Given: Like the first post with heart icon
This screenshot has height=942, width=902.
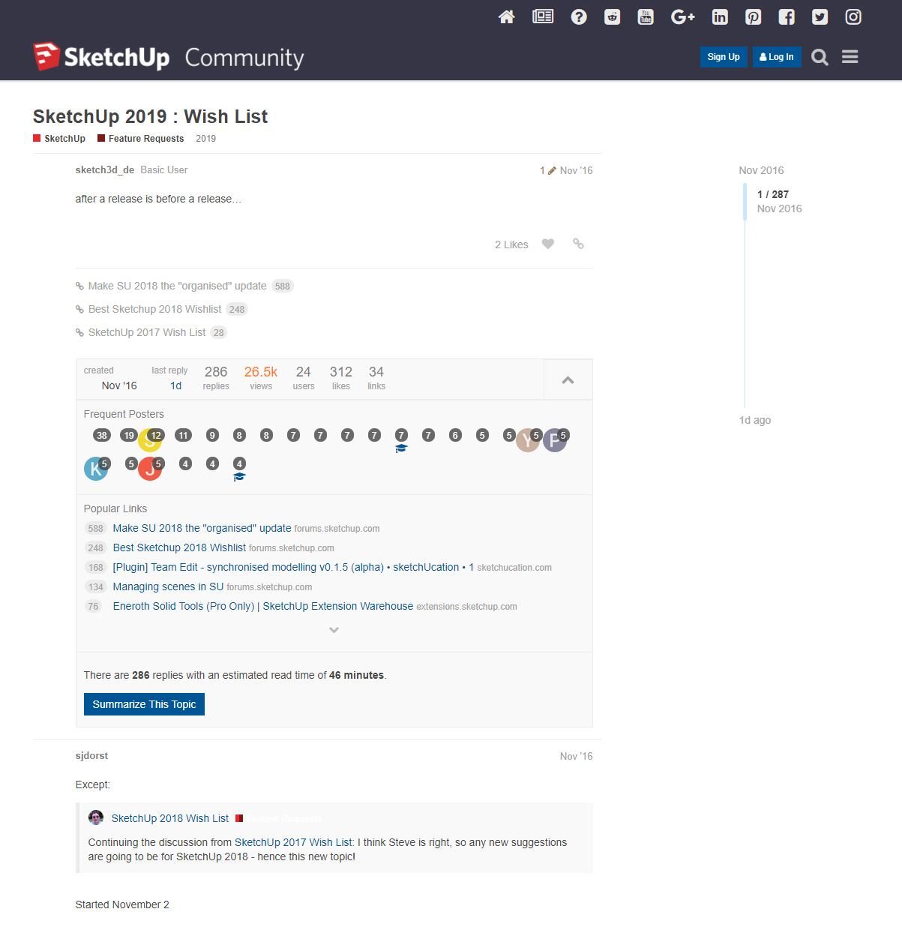Looking at the screenshot, I should (548, 244).
